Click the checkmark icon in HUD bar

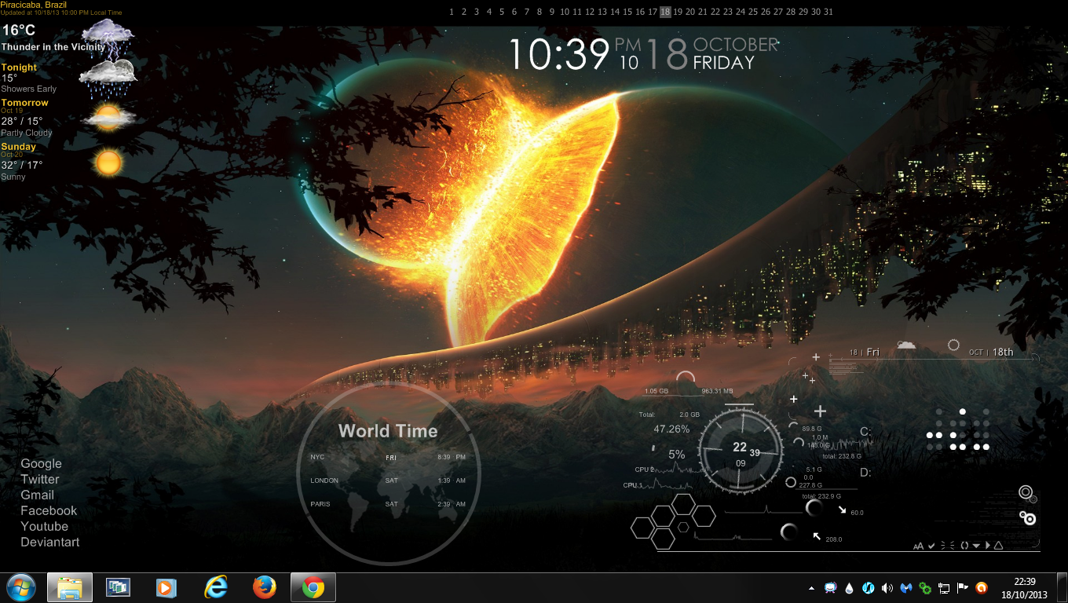pyautogui.click(x=931, y=545)
